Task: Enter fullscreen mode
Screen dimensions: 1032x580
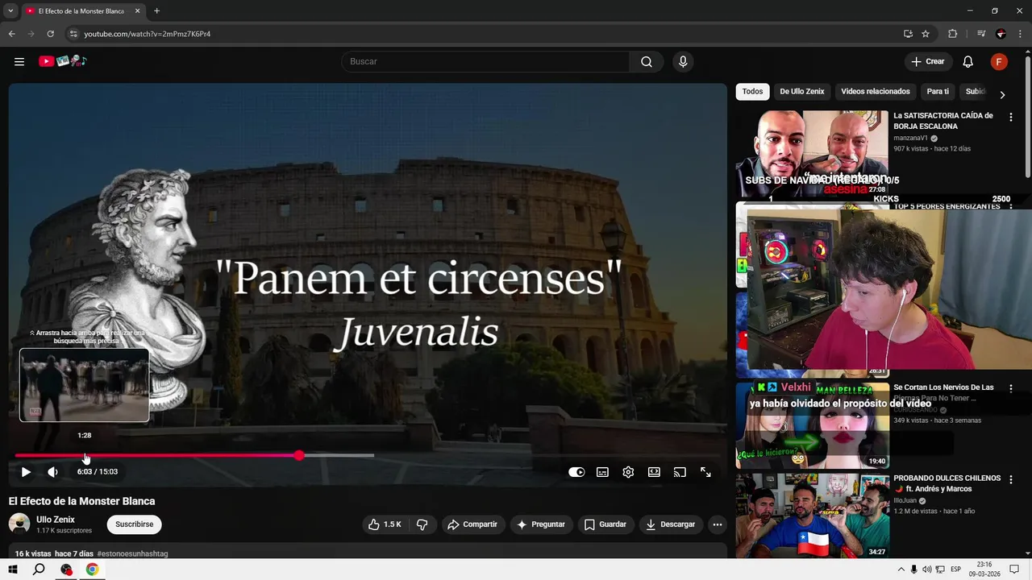Action: point(705,472)
